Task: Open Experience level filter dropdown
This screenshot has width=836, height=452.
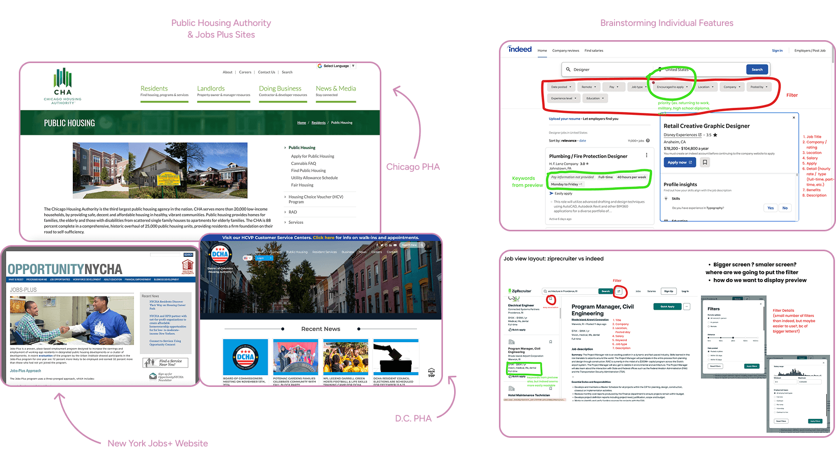Action: (564, 98)
